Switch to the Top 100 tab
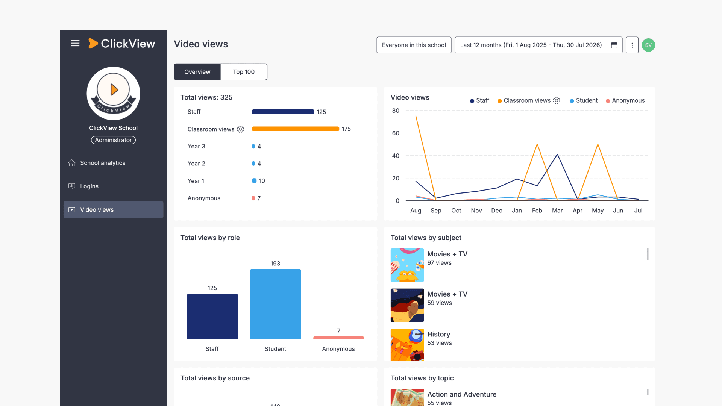The width and height of the screenshot is (722, 406). pyautogui.click(x=244, y=72)
